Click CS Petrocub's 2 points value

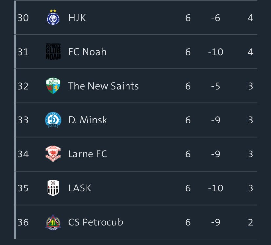pyautogui.click(x=250, y=222)
